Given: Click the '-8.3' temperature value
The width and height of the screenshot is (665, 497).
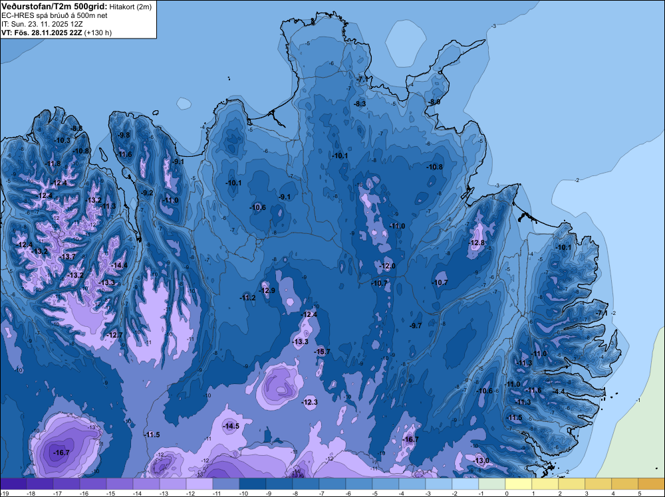Looking at the screenshot, I should 360,104.
